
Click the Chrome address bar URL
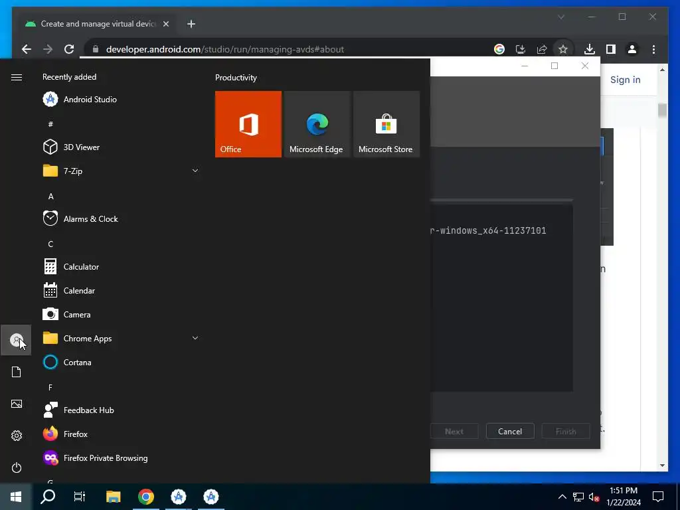(224, 49)
